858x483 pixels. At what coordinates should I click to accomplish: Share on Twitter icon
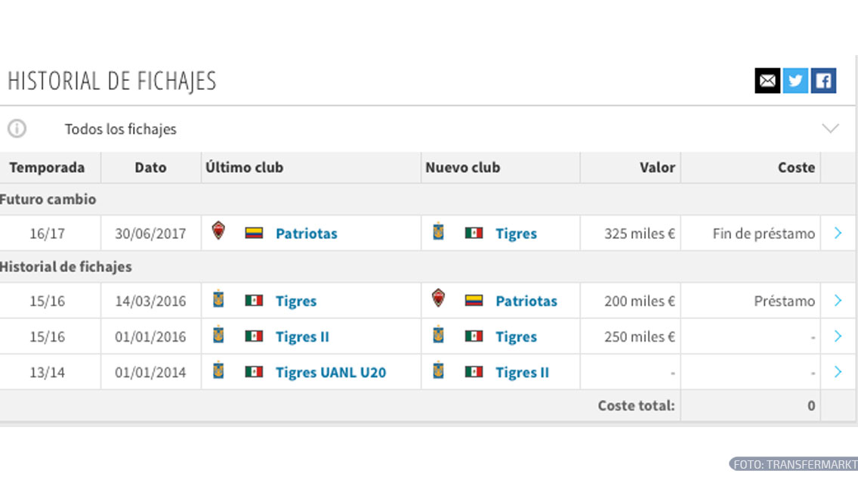795,80
